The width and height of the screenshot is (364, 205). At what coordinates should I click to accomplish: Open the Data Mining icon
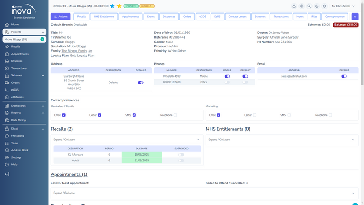click(7, 120)
